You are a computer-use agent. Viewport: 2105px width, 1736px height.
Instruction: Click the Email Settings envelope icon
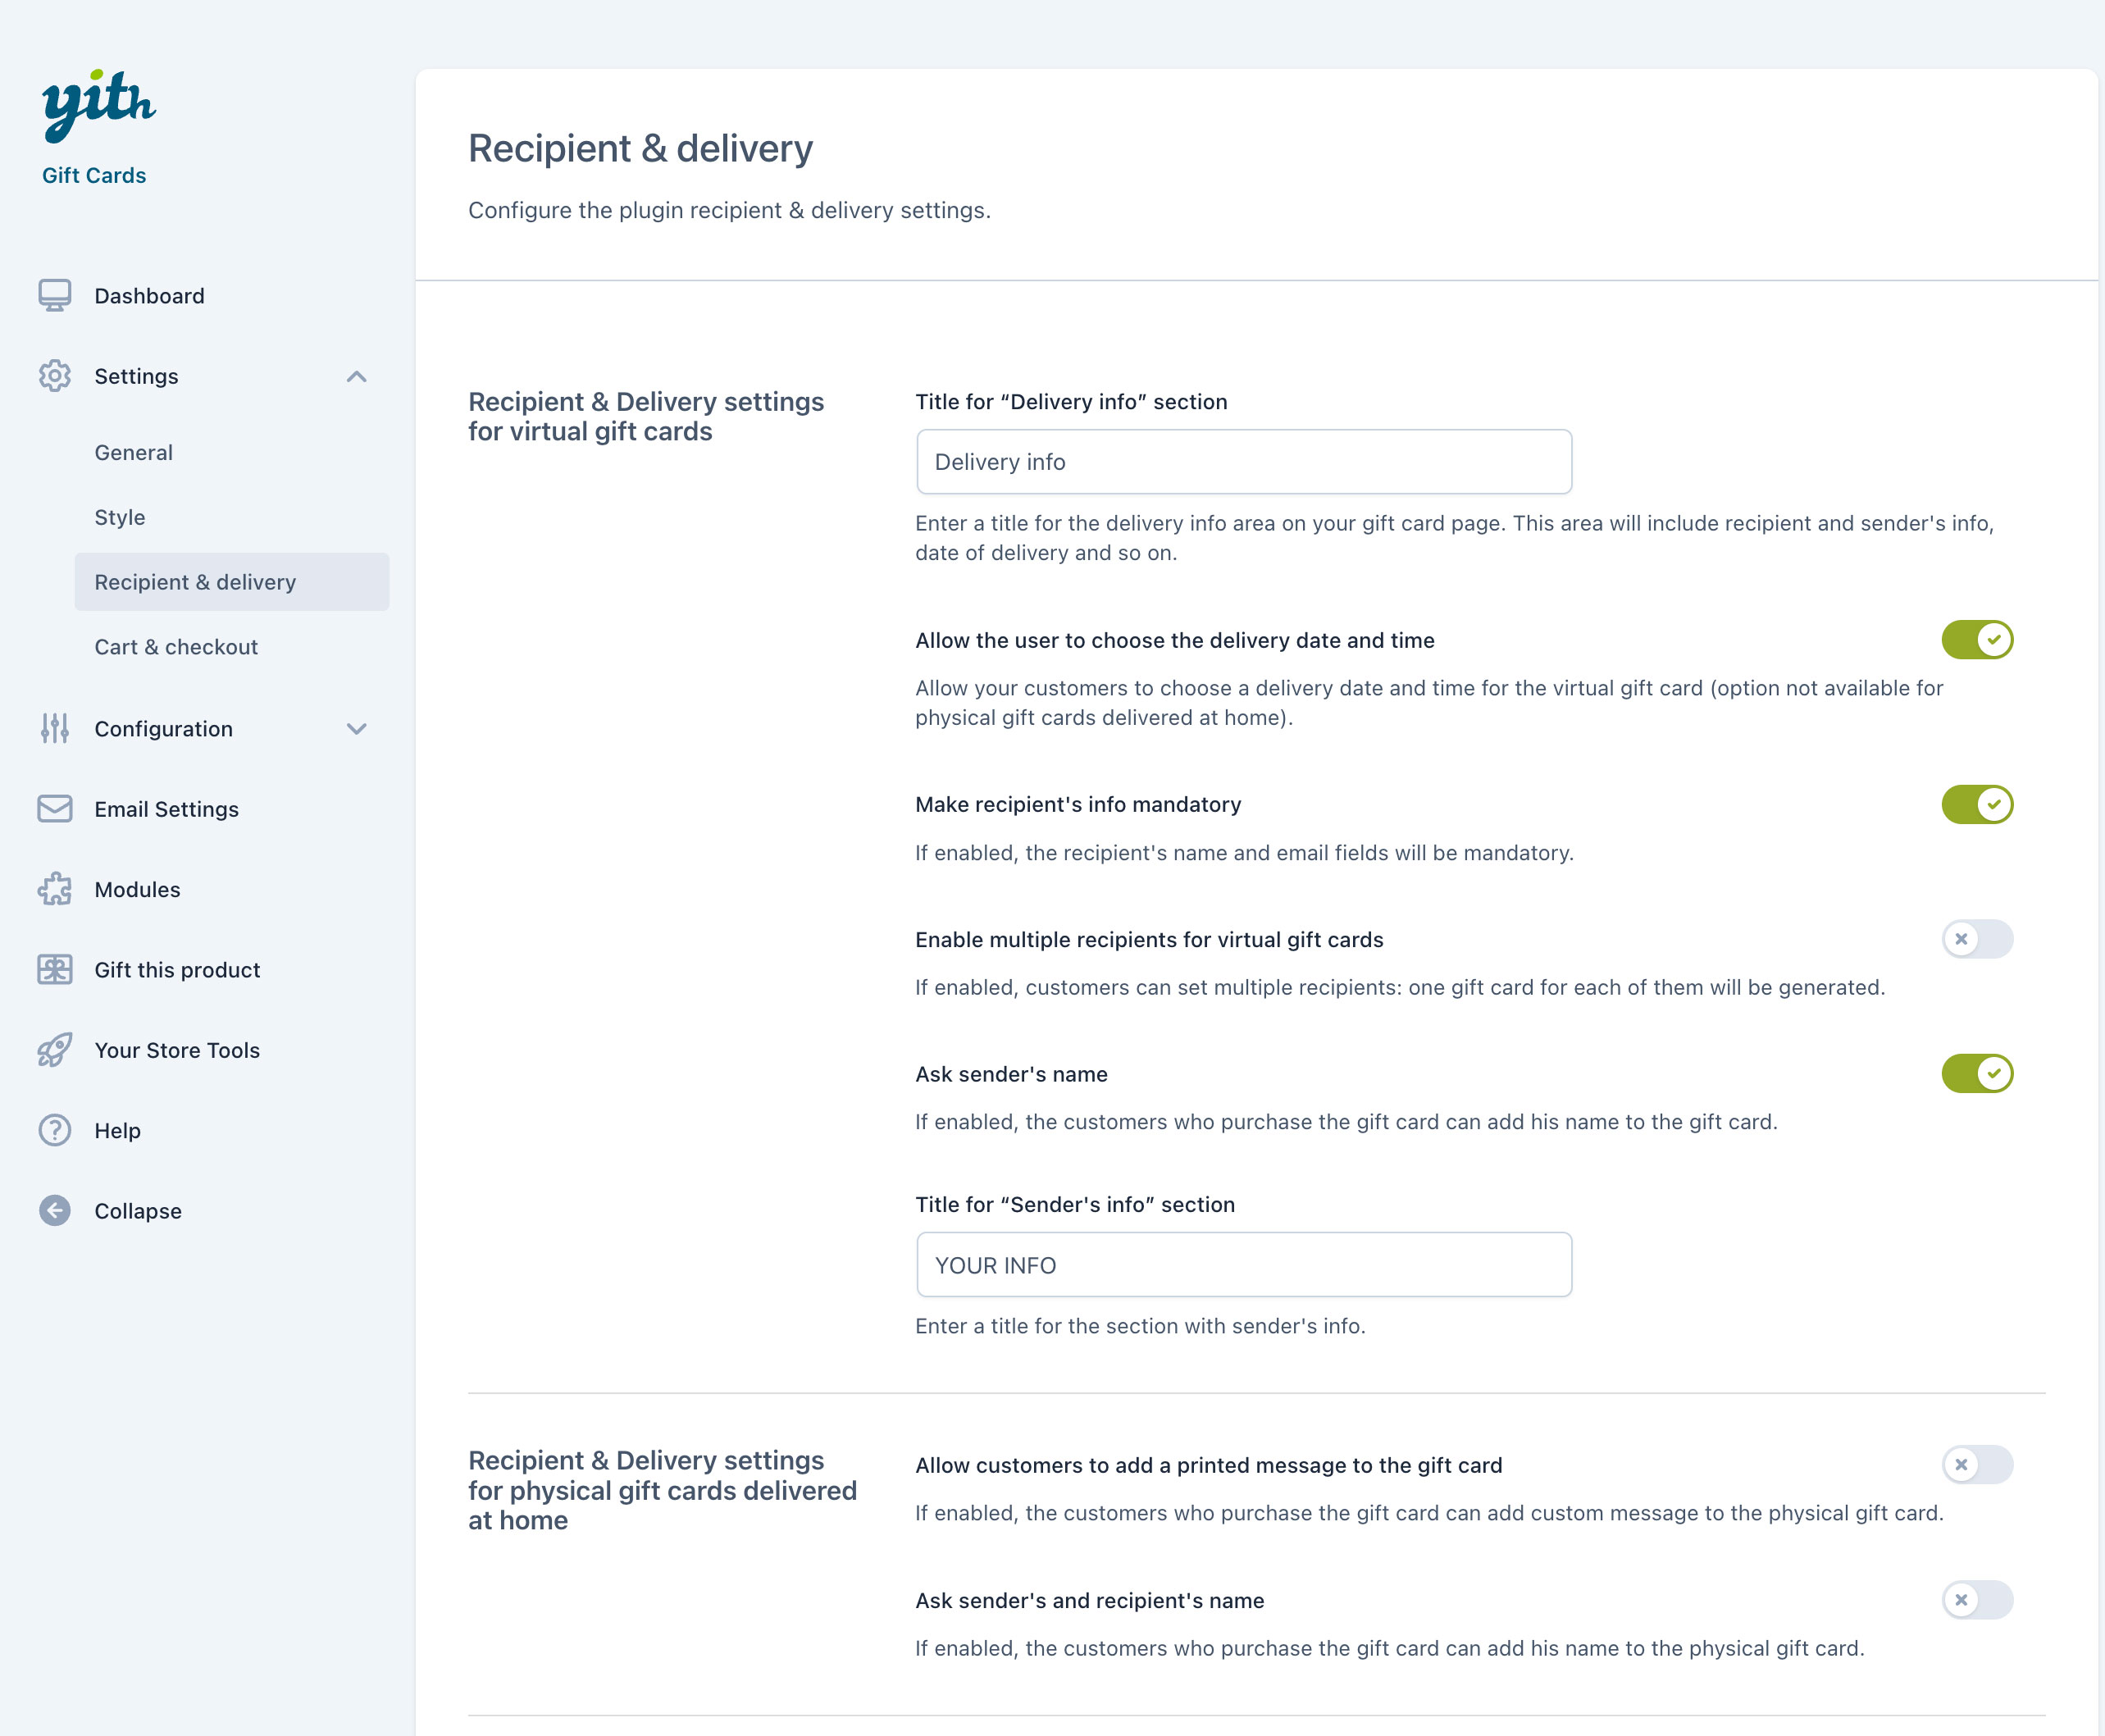(x=55, y=809)
